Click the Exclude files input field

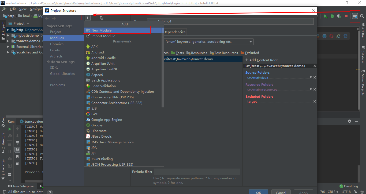197,172
